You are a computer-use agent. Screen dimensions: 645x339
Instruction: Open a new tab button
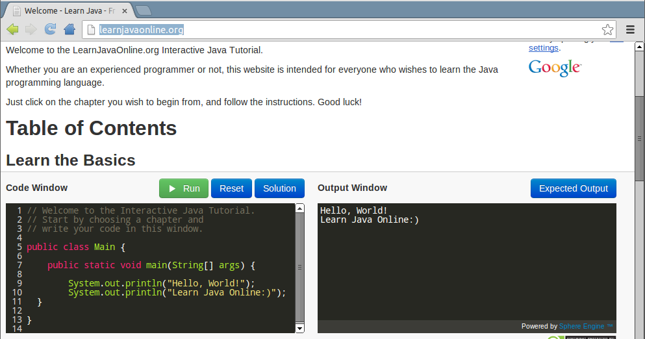[143, 10]
